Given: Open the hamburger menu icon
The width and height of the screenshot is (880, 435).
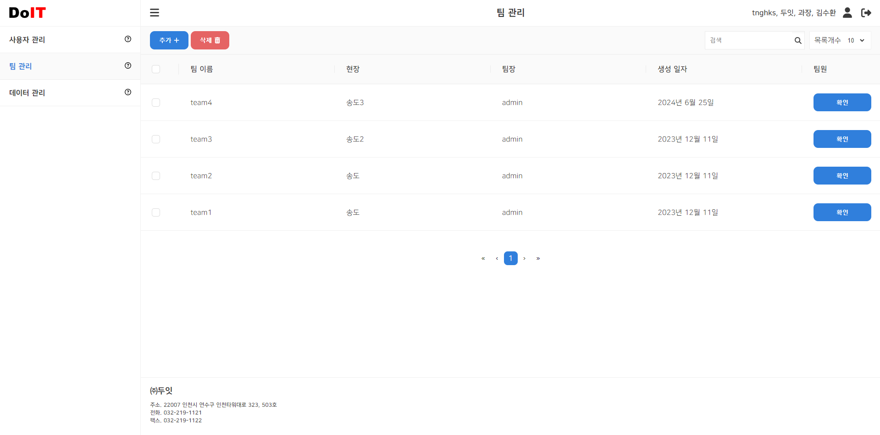Looking at the screenshot, I should (x=155, y=13).
